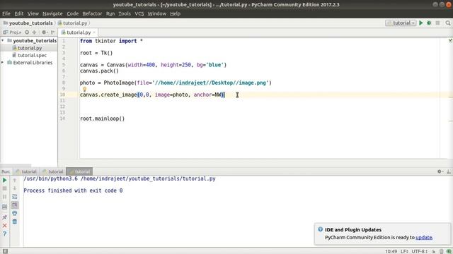
Task: Clear console with trash can icon
Action: click(14, 222)
